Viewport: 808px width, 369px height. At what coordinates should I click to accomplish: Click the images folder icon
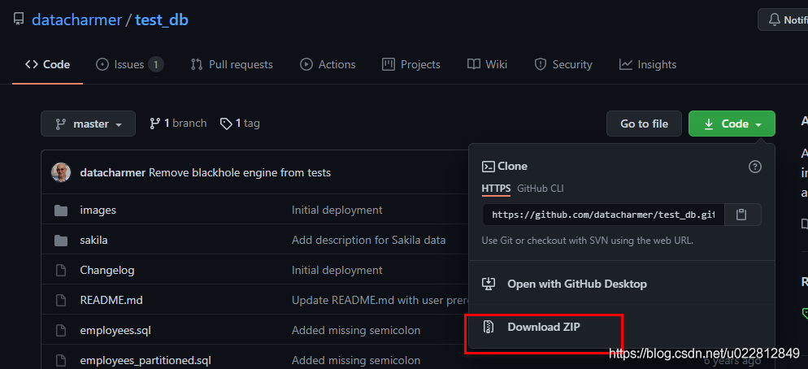61,211
